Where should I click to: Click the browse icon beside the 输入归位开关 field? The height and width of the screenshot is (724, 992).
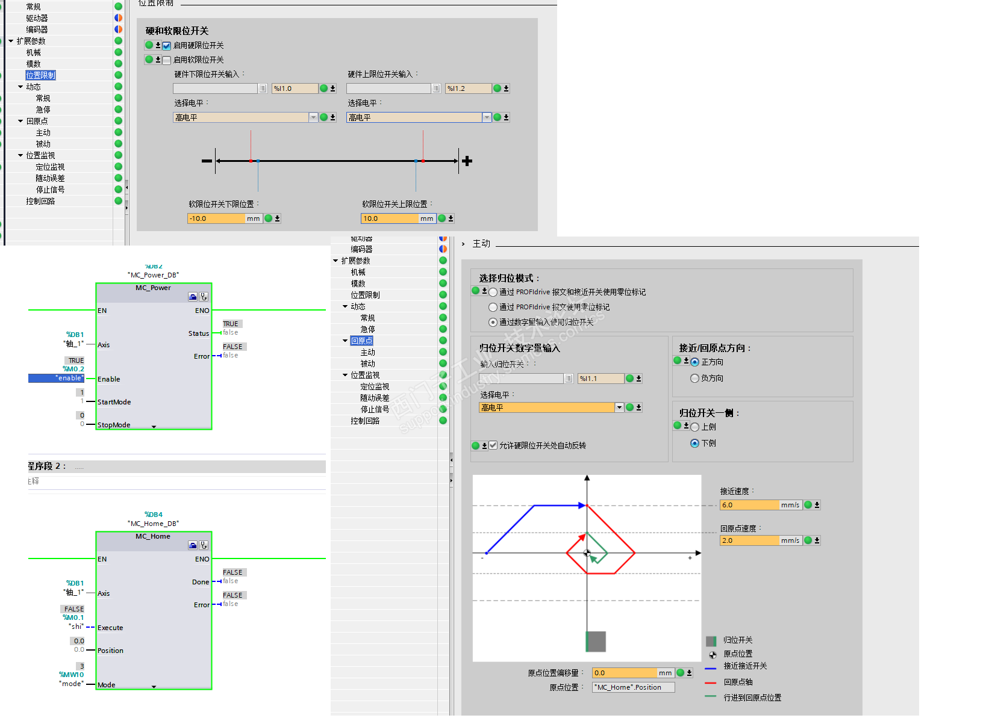coord(569,379)
